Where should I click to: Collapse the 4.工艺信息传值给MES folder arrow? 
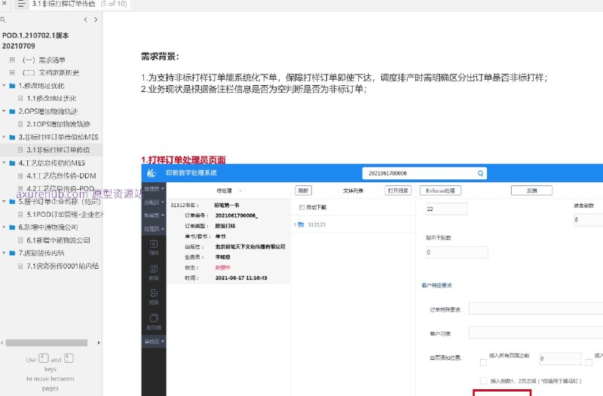[4, 163]
